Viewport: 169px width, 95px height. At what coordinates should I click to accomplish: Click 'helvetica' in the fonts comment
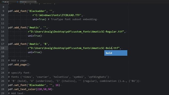click(x=61, y=77)
